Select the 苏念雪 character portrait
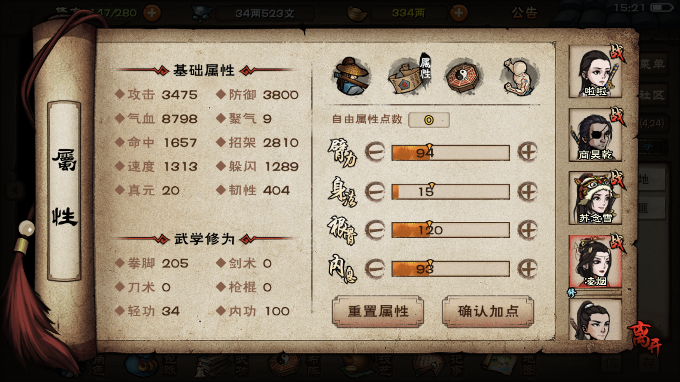The width and height of the screenshot is (680, 382). click(x=595, y=198)
